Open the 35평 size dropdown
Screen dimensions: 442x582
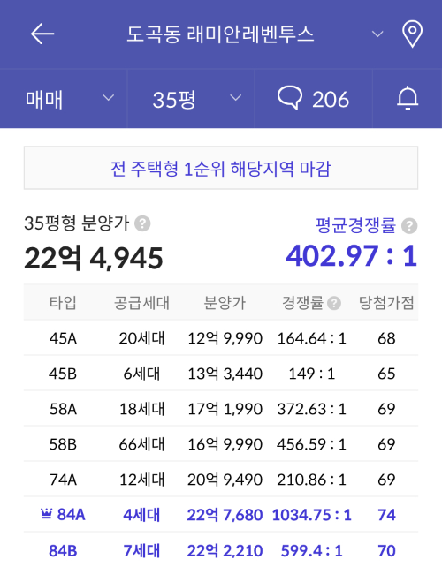(191, 98)
